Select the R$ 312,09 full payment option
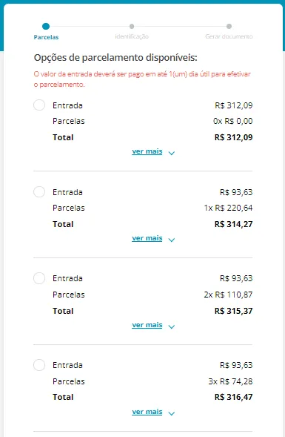Screen dimensions: 285x437 (39, 105)
